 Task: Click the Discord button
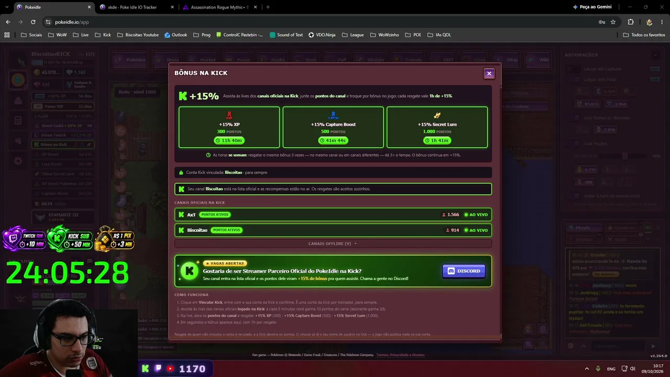coord(464,271)
